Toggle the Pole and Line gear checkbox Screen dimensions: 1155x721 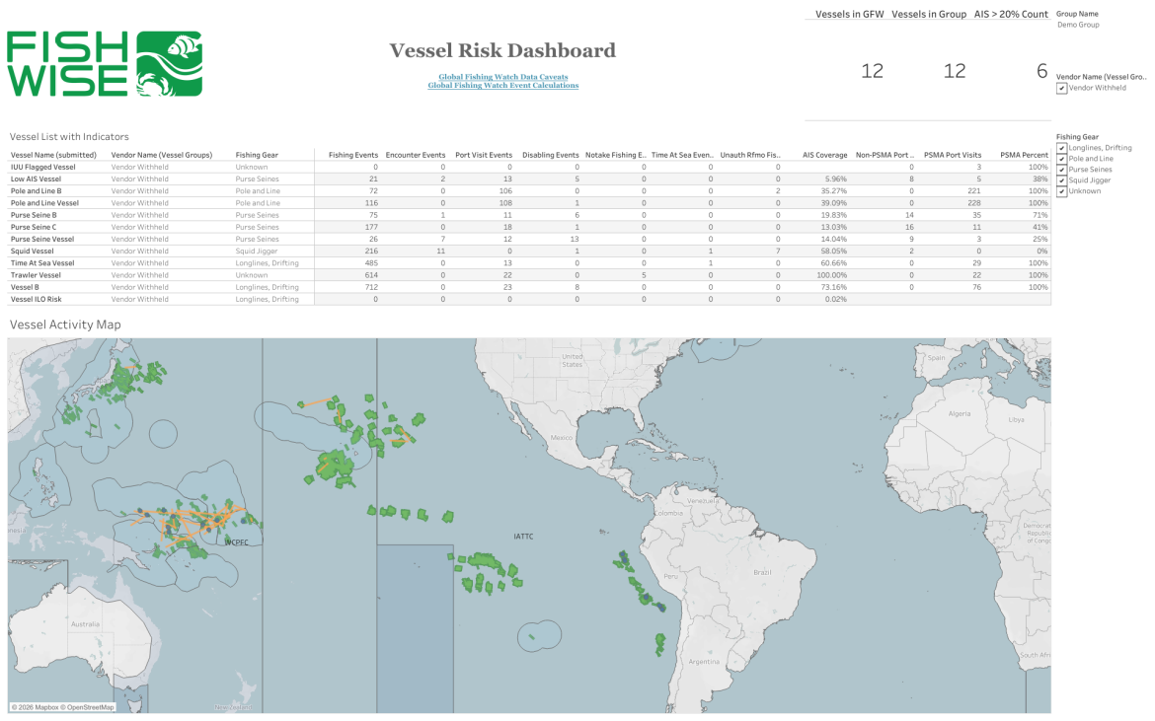click(1061, 159)
